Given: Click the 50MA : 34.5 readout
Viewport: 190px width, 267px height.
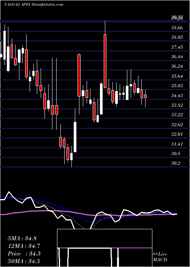Looking at the screenshot, I should pos(24,261).
